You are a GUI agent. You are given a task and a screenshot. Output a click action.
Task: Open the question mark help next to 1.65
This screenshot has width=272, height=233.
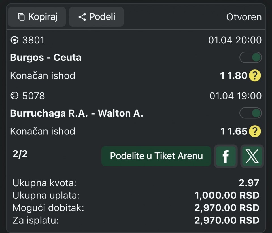click(x=255, y=131)
